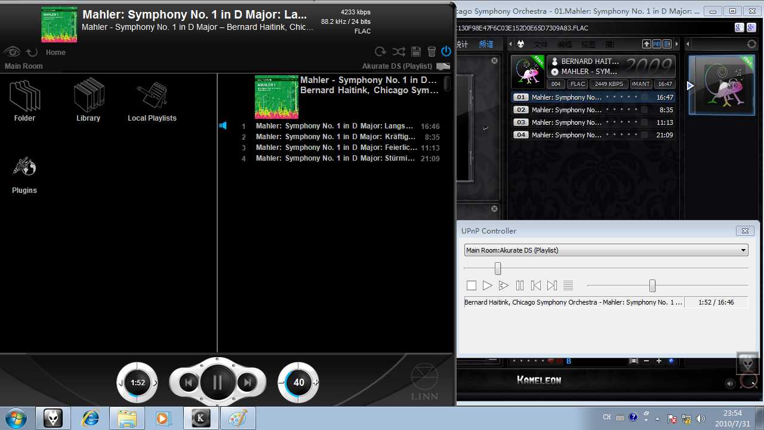Click the back arrow icon next to Home
The width and height of the screenshot is (764, 430).
coord(32,53)
